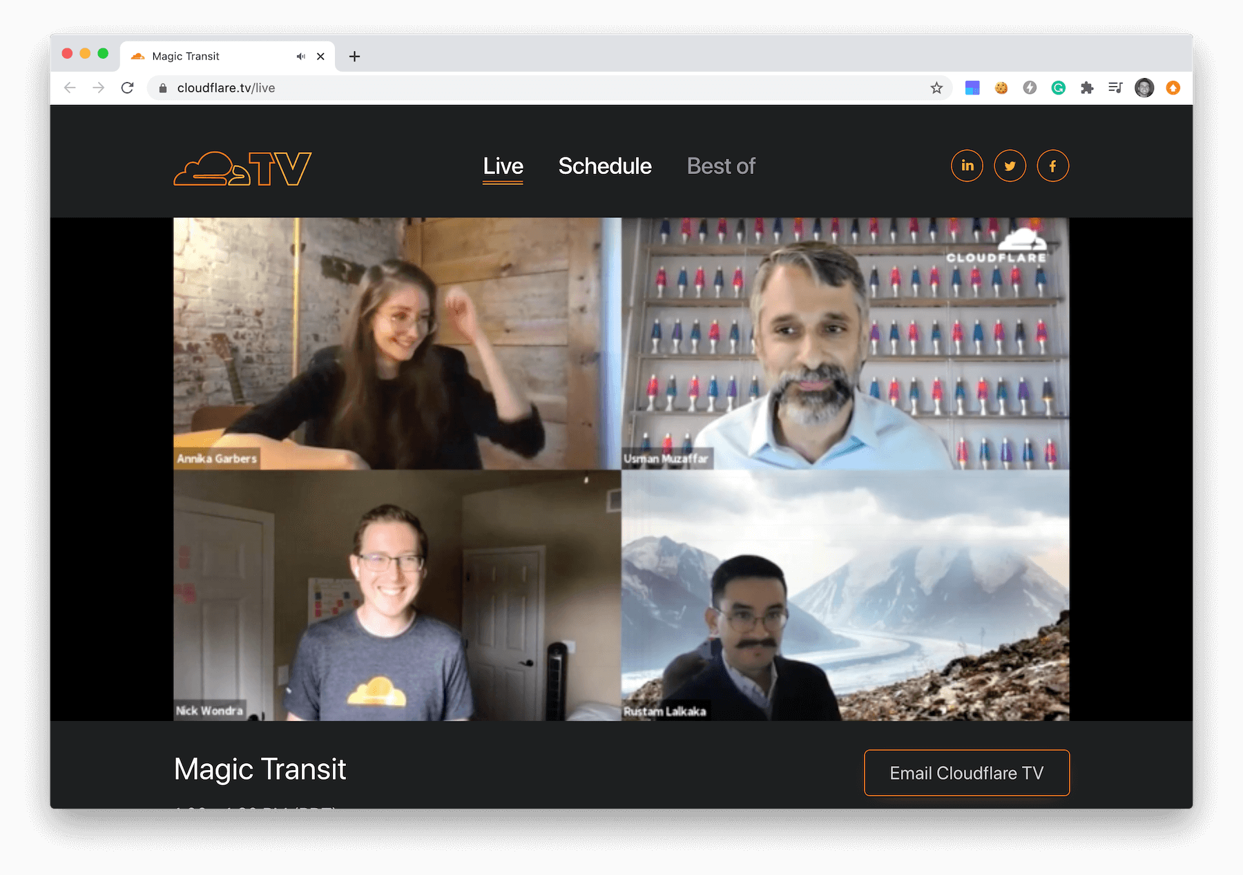
Task: Reload the cloudflare.tv page
Action: click(128, 88)
